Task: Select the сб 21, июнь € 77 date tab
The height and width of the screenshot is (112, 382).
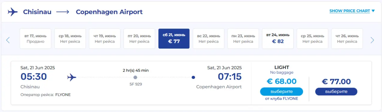Action: coord(174,39)
